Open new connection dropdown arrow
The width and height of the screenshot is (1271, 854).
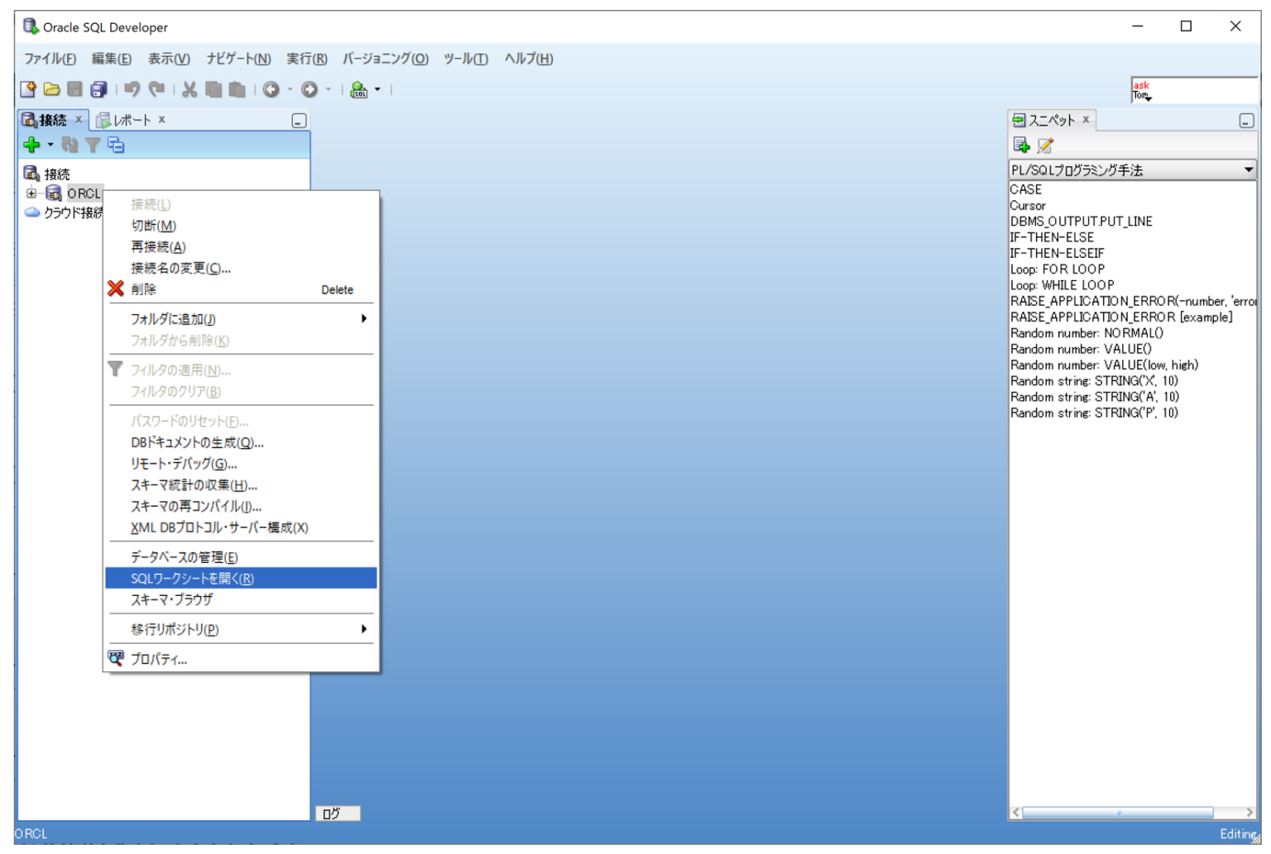[x=50, y=146]
